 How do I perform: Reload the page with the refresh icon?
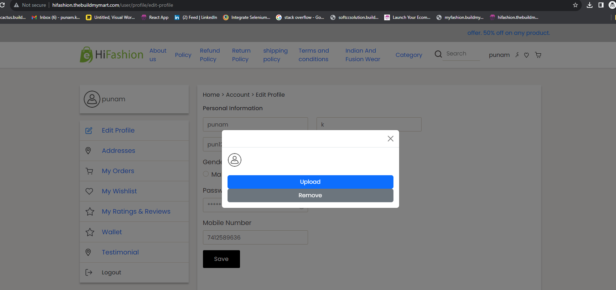tap(2, 5)
